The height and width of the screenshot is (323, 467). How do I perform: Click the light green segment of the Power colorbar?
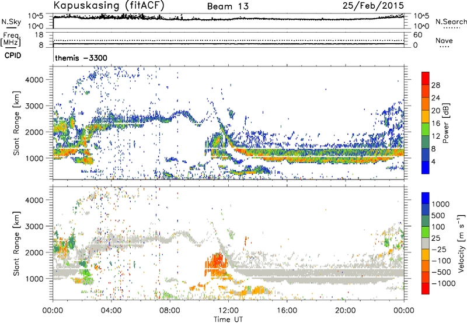click(x=426, y=129)
